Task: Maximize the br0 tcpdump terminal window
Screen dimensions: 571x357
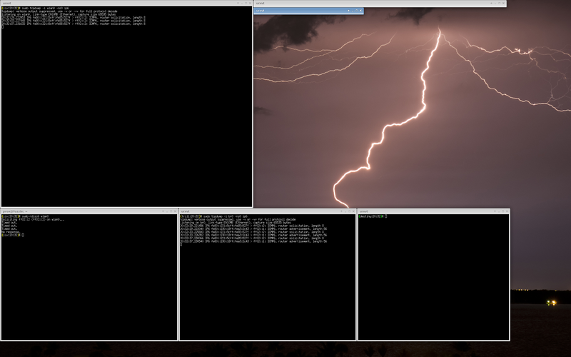Action: point(348,211)
